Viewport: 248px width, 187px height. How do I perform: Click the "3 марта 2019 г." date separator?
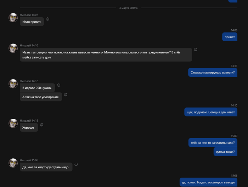[129, 7]
